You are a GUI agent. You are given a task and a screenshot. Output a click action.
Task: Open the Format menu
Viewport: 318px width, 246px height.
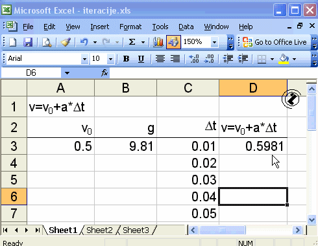coord(130,27)
